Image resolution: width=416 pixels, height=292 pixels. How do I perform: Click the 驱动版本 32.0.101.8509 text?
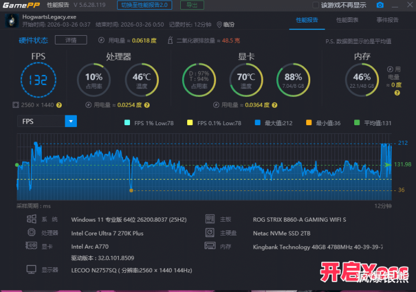click(x=103, y=258)
